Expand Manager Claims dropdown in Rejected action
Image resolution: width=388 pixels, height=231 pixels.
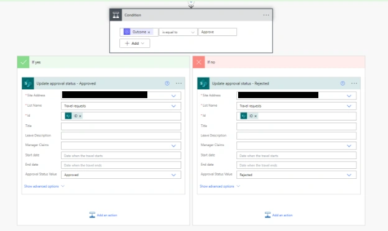click(349, 146)
